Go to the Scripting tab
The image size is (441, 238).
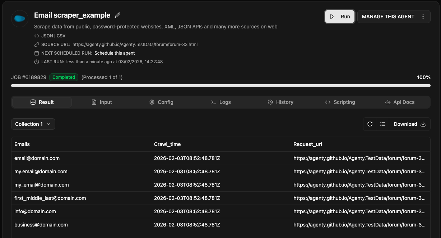click(340, 102)
